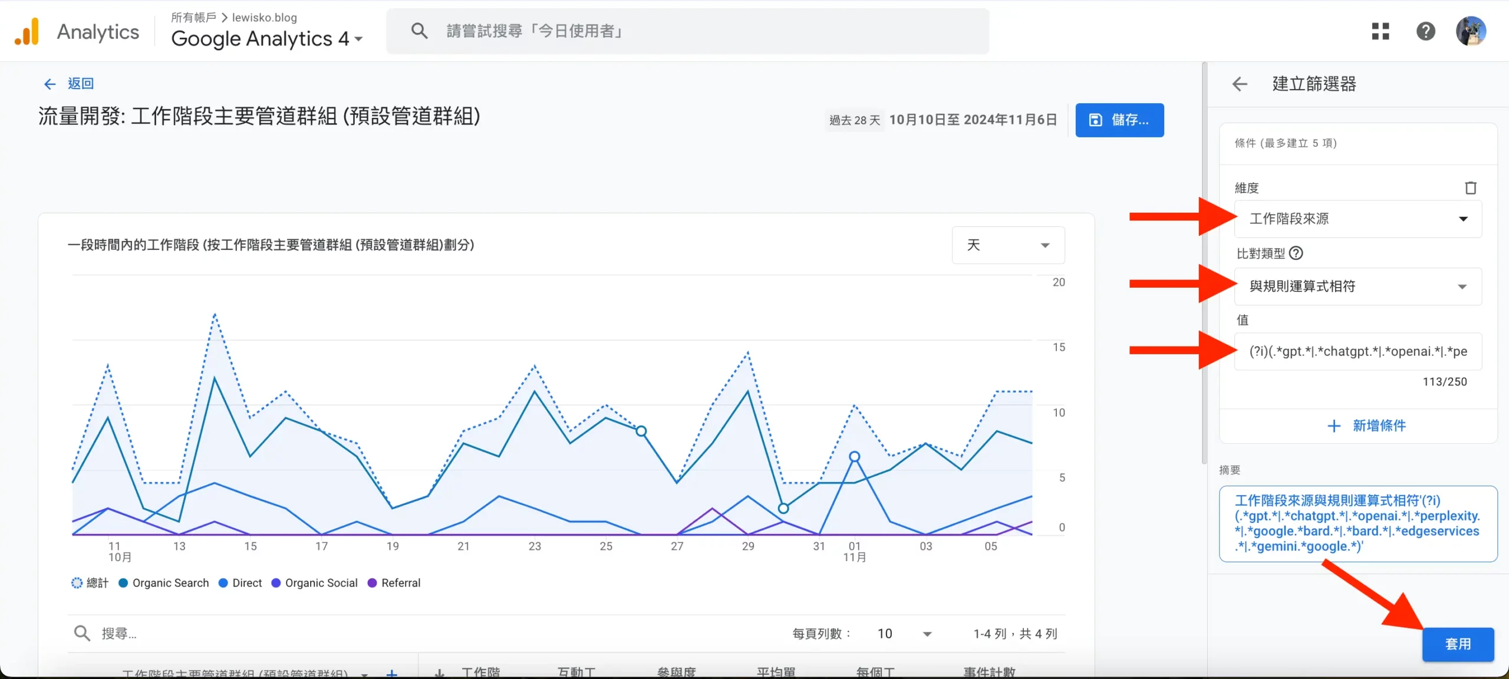Image resolution: width=1509 pixels, height=679 pixels.
Task: Toggle the Referral legend item
Action: pyautogui.click(x=394, y=583)
